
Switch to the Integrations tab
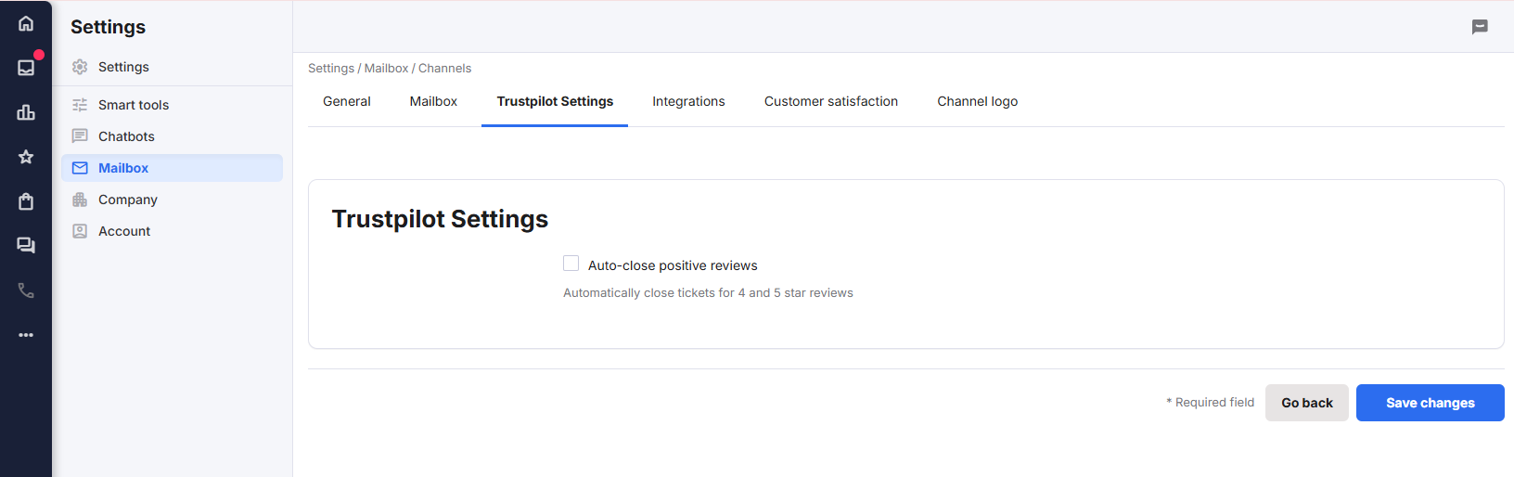688,101
